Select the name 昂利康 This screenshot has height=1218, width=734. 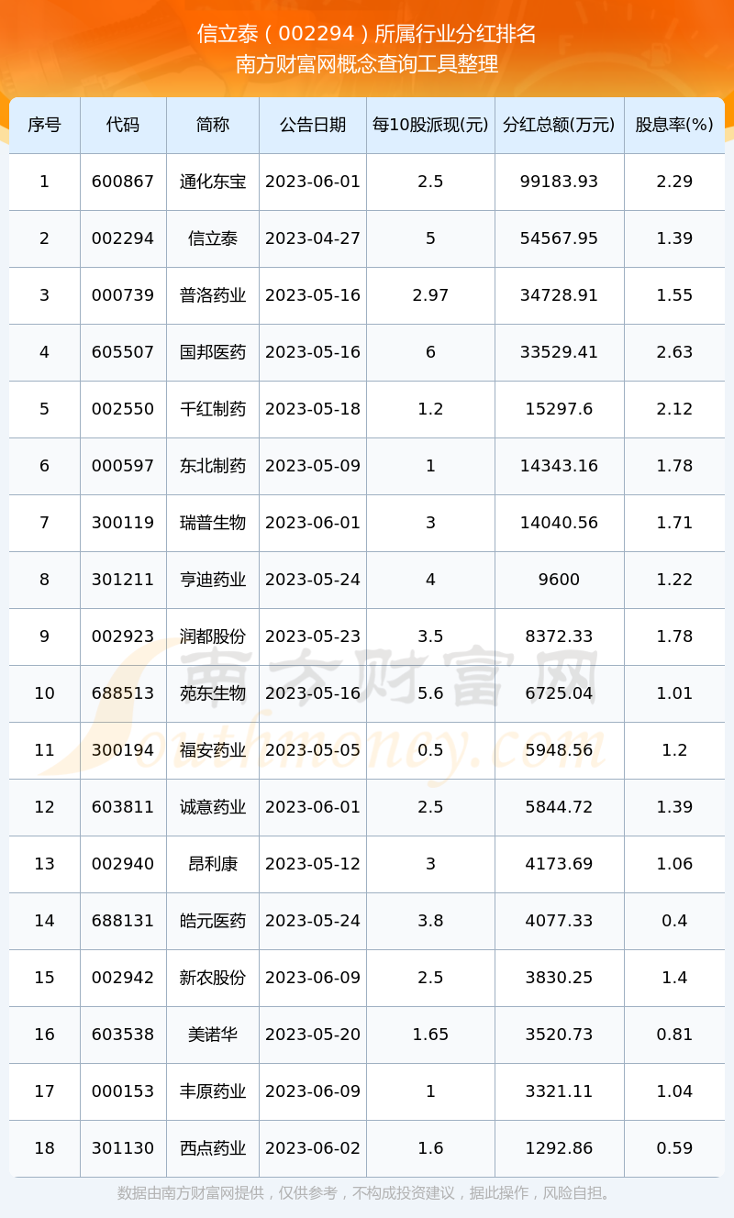click(x=213, y=864)
